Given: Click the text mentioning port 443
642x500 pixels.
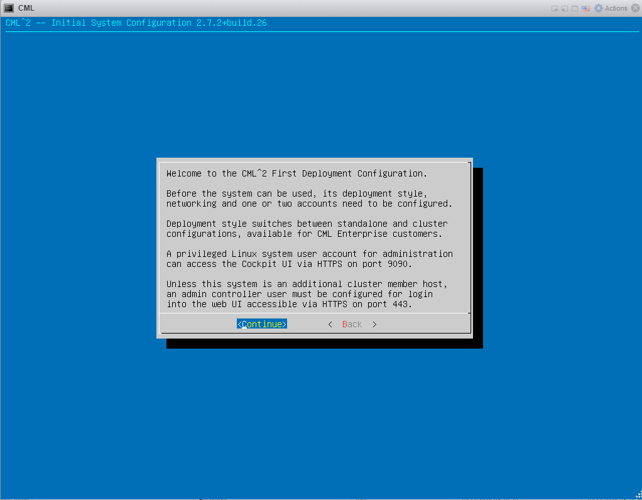Looking at the screenshot, I should coord(289,304).
